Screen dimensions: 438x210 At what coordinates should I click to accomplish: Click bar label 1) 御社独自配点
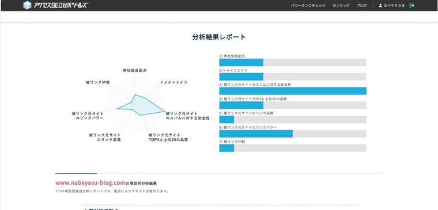pos(232,56)
